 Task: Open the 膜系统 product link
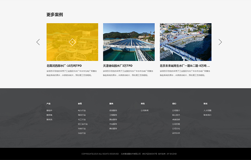[49, 120]
